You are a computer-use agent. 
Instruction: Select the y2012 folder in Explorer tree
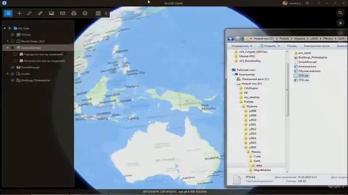point(252,129)
